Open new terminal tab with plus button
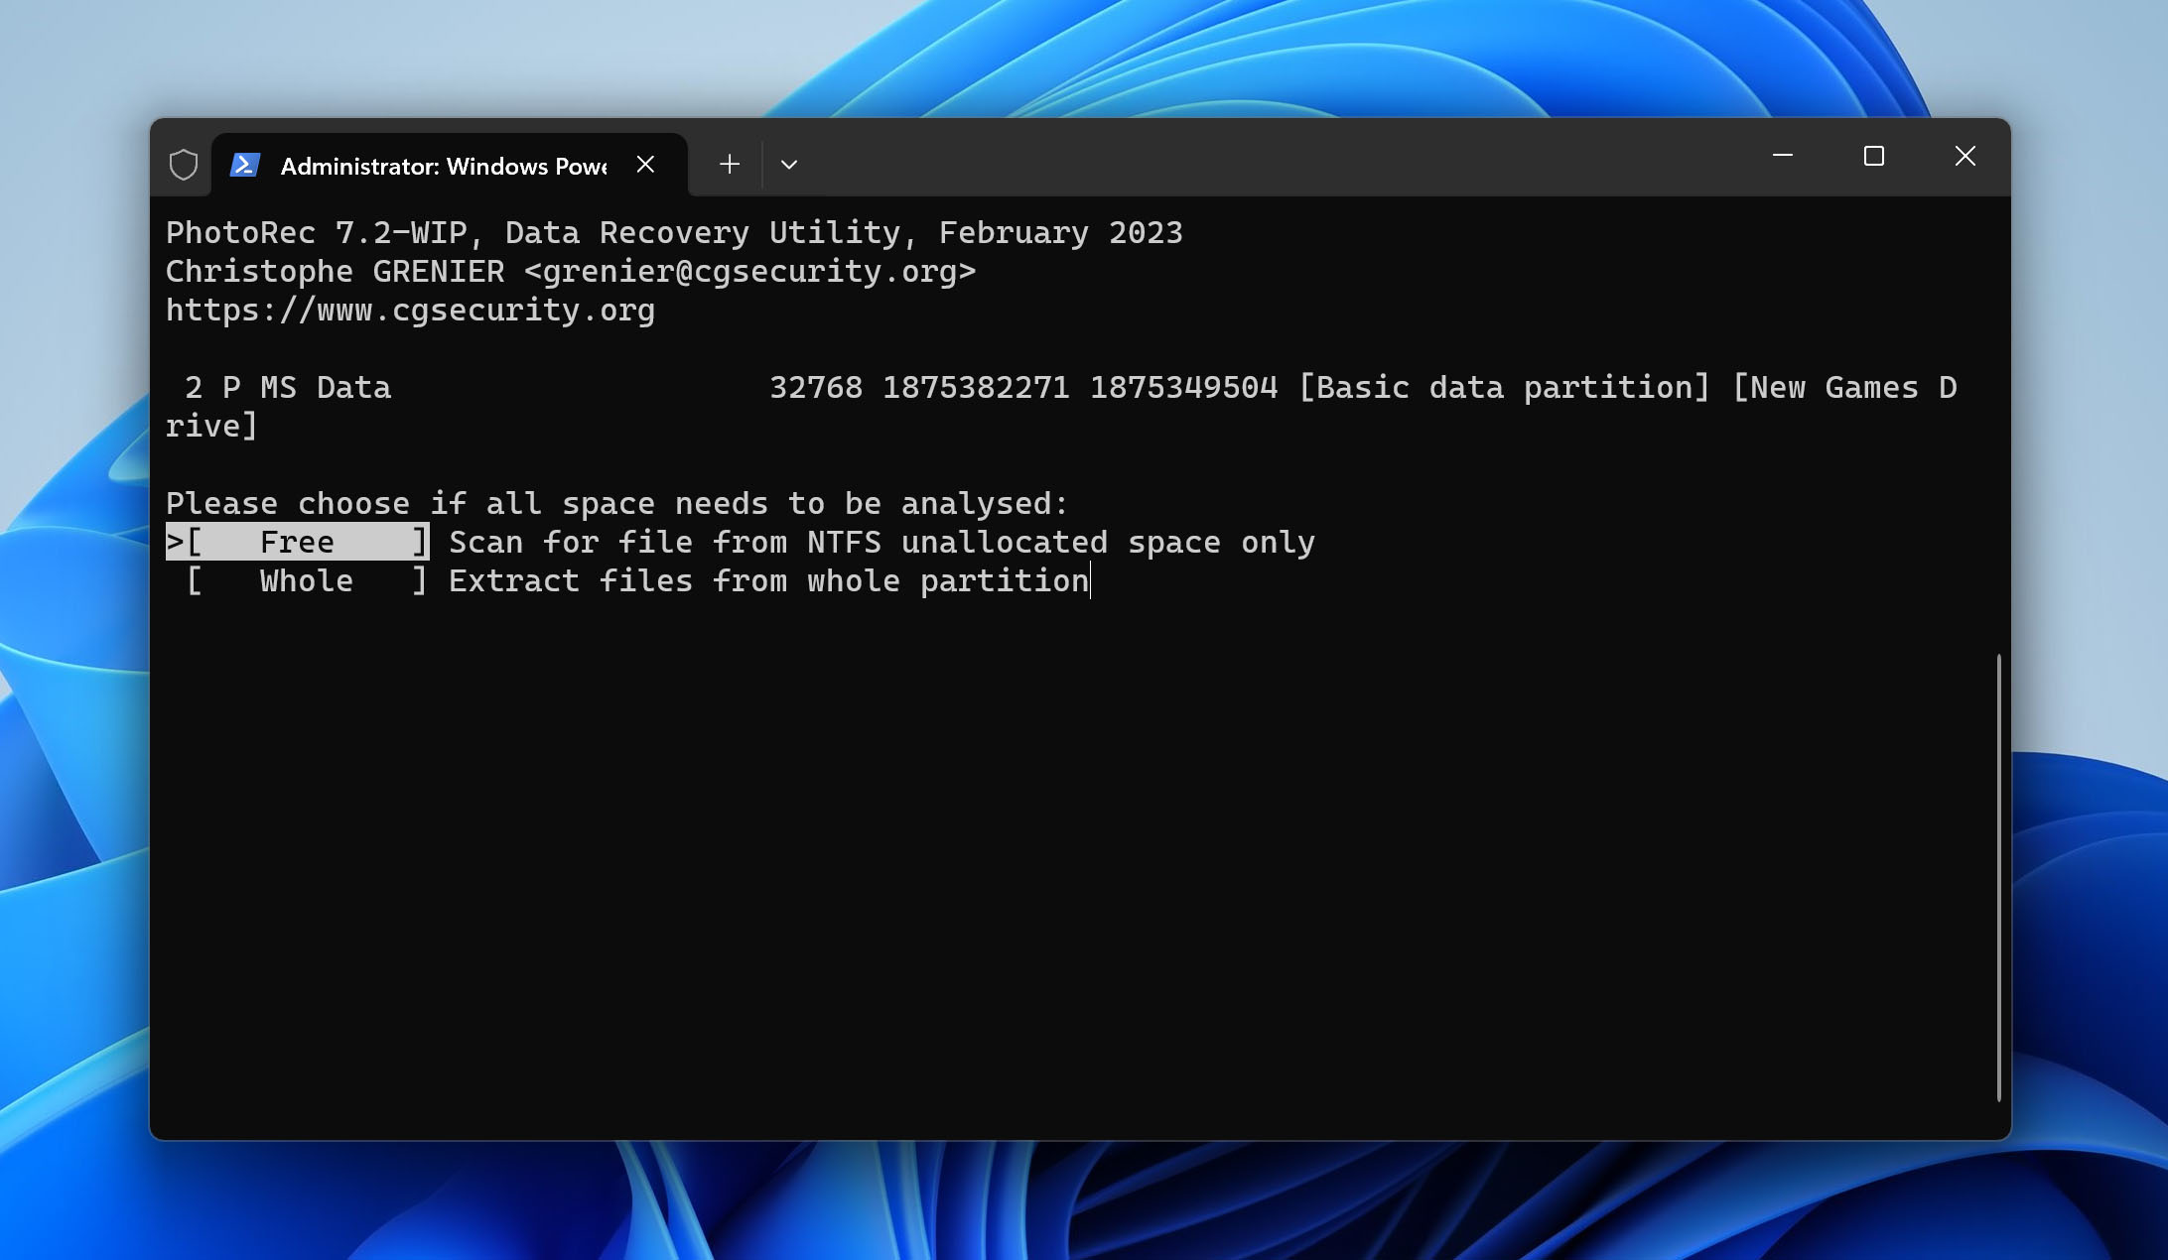 point(728,164)
